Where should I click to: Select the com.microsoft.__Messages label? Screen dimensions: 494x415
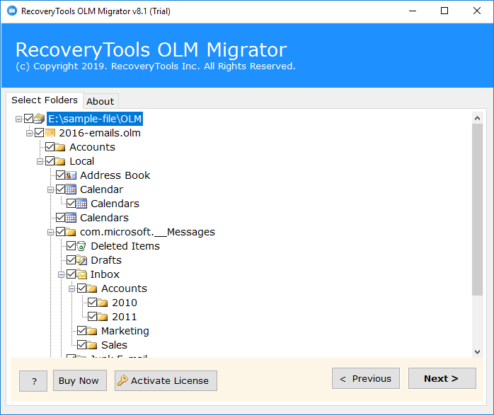pos(147,232)
